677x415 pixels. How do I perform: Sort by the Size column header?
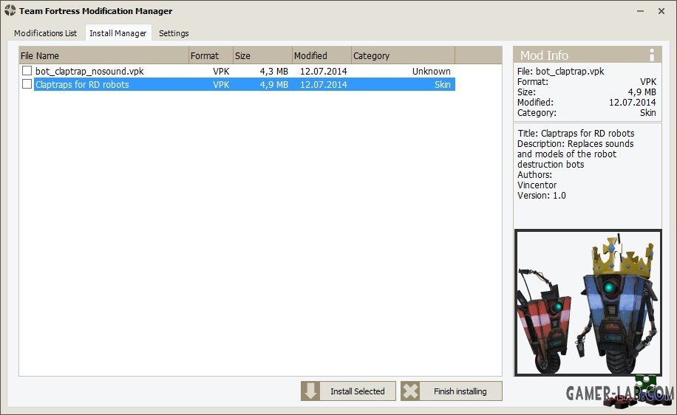click(x=262, y=55)
